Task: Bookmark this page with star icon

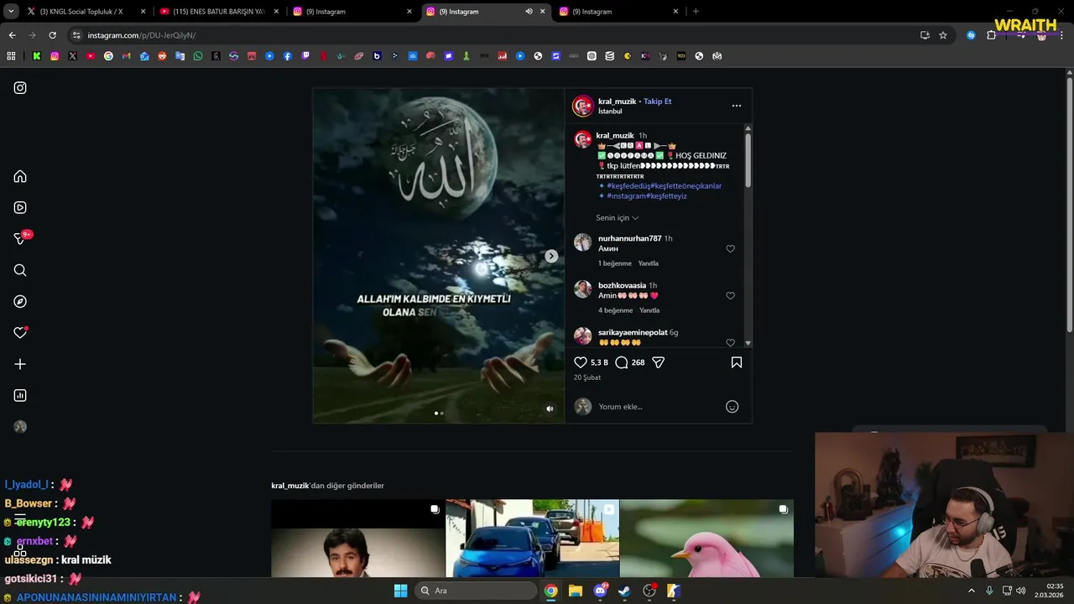Action: pyautogui.click(x=943, y=35)
